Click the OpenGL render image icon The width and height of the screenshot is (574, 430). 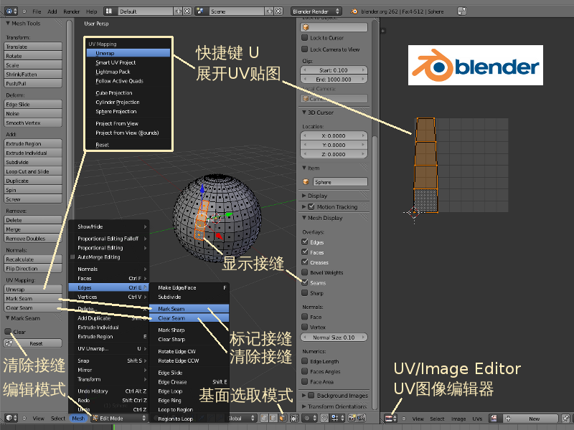tap(352, 418)
